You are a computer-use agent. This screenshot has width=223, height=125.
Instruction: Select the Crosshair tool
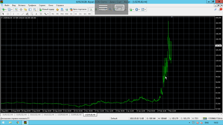[x=8, y=14]
